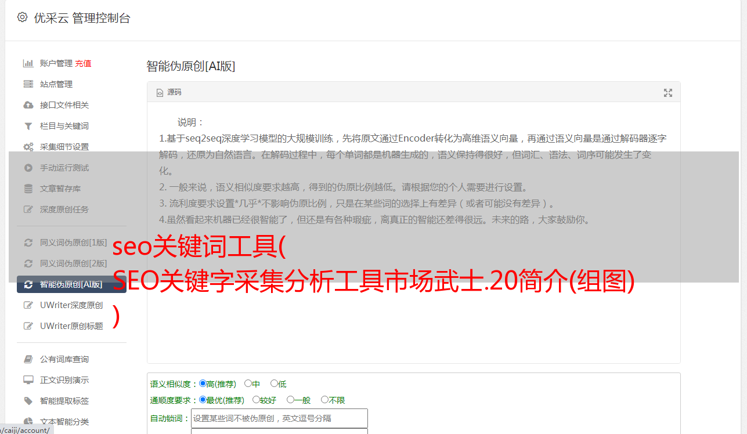
Task: Toggle fullscreen with the expand icon in editor
Action: coord(667,93)
